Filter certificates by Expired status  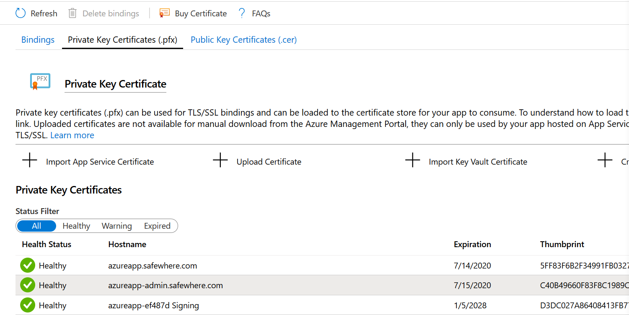click(157, 226)
